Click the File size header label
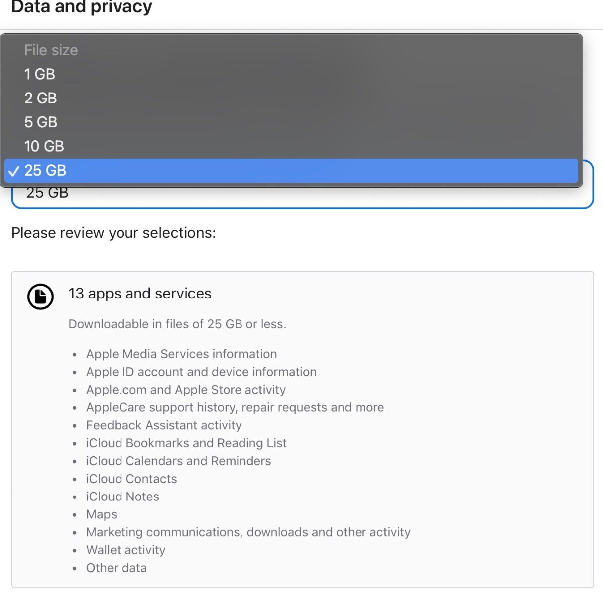This screenshot has height=597, width=603. click(51, 50)
